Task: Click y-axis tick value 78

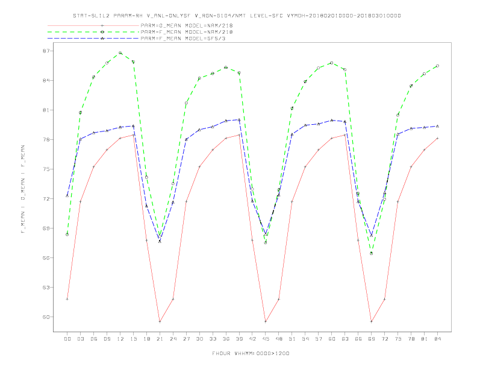Action: coord(46,140)
